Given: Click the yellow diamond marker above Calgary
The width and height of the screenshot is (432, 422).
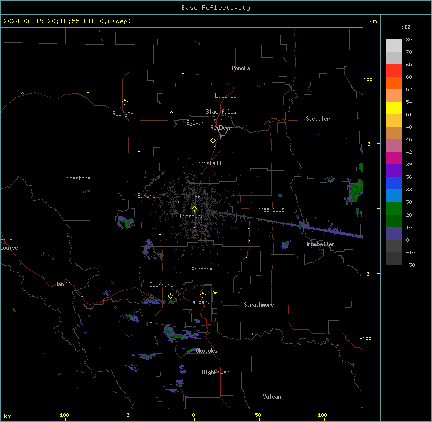Looking at the screenshot, I should coord(203,295).
